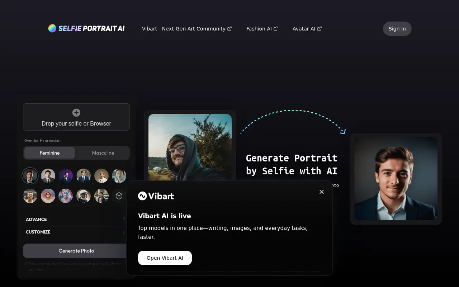The image size is (459, 287).
Task: Open the Avatar AI nav link
Action: 307,29
